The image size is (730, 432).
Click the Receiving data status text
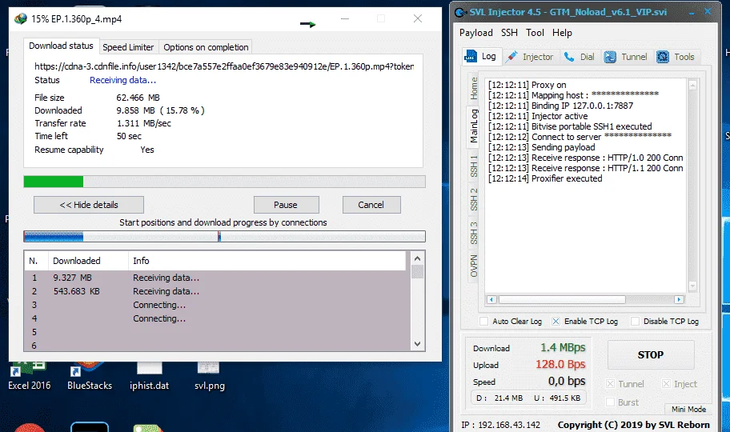pyautogui.click(x=122, y=80)
